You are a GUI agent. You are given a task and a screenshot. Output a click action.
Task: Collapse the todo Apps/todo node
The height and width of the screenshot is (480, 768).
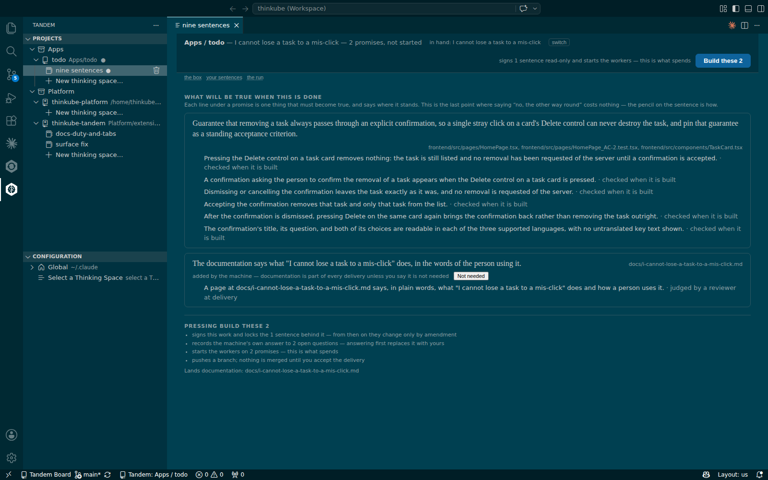[36, 60]
